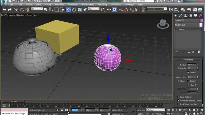
Task: Click the Play Animation button
Action: (176, 110)
